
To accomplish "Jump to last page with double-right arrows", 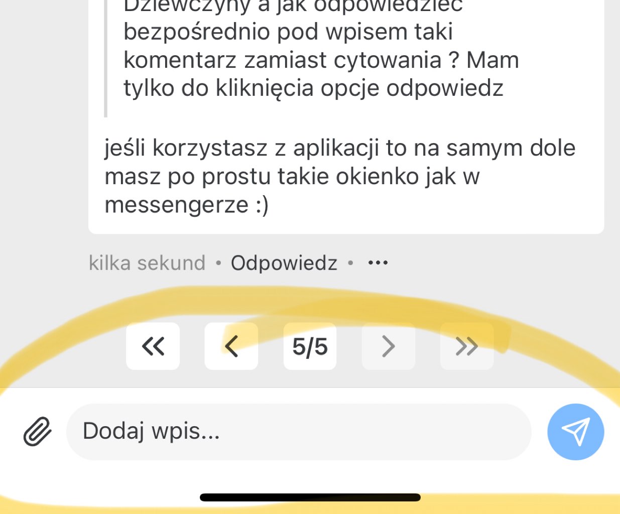I will coord(467,346).
